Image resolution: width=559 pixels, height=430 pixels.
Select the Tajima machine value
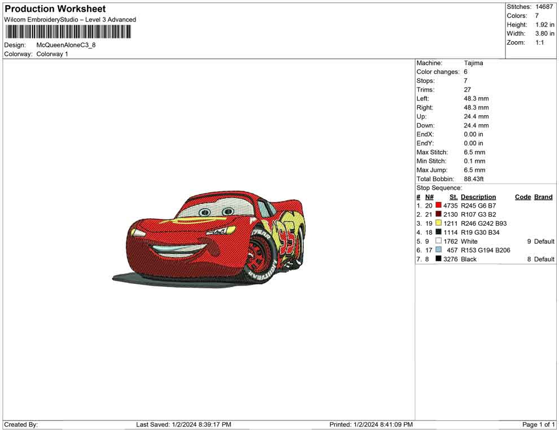[473, 63]
